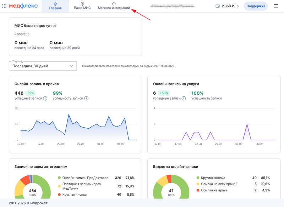Click the последние 24 часа label
This screenshot has height=207, width=284.
coord(29,48)
